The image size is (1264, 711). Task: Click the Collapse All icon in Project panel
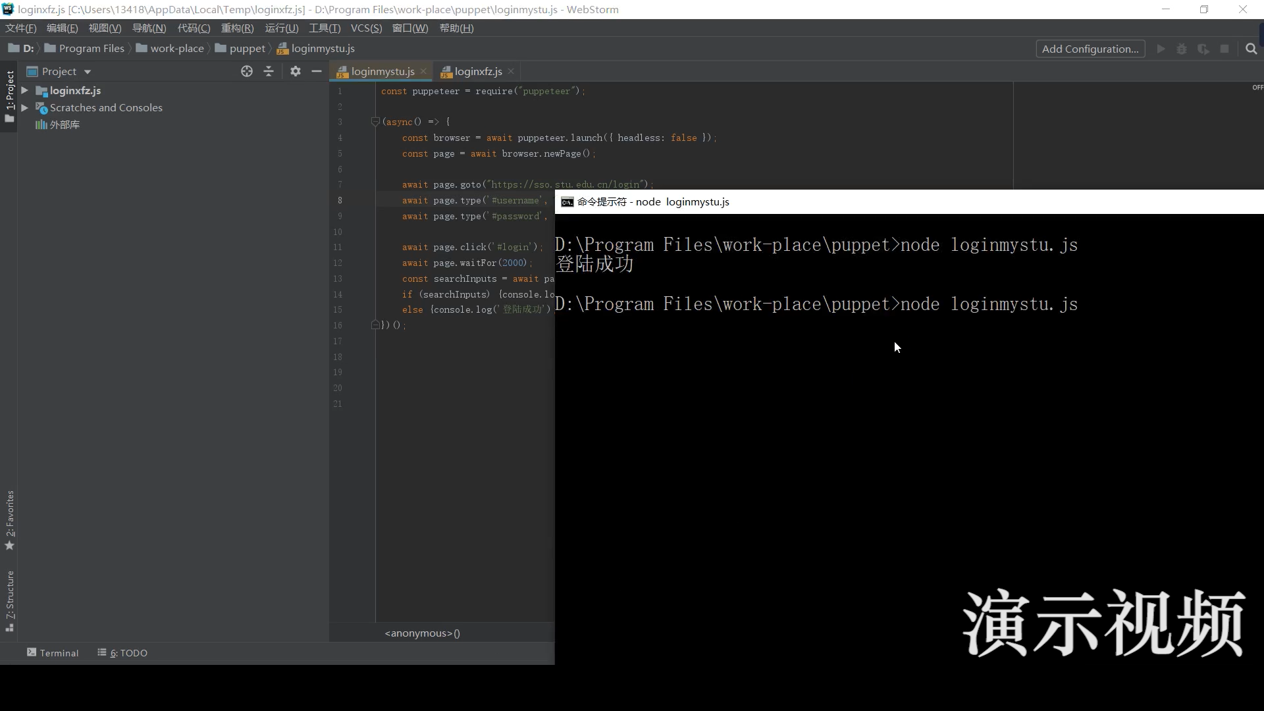pyautogui.click(x=269, y=71)
